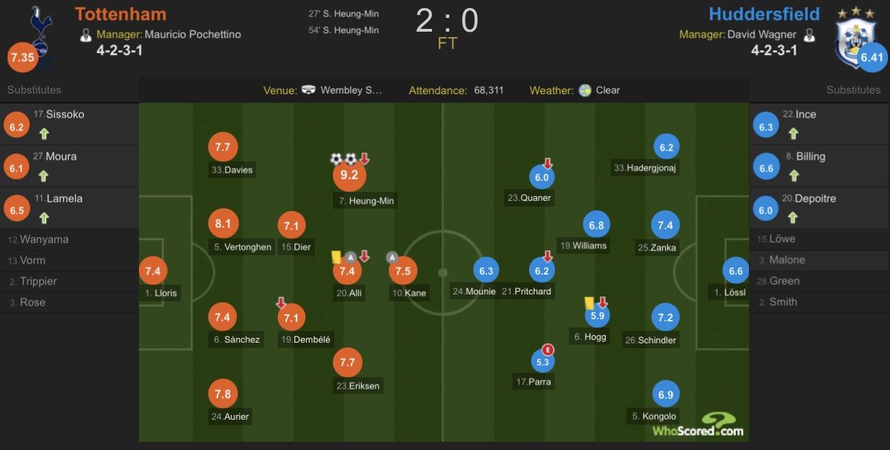Viewport: 890px width, 450px height.
Task: Click the yellow card icon above Hogg
Action: tap(589, 303)
